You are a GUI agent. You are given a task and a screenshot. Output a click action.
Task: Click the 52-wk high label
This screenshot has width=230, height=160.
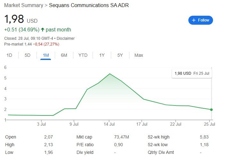159,137
